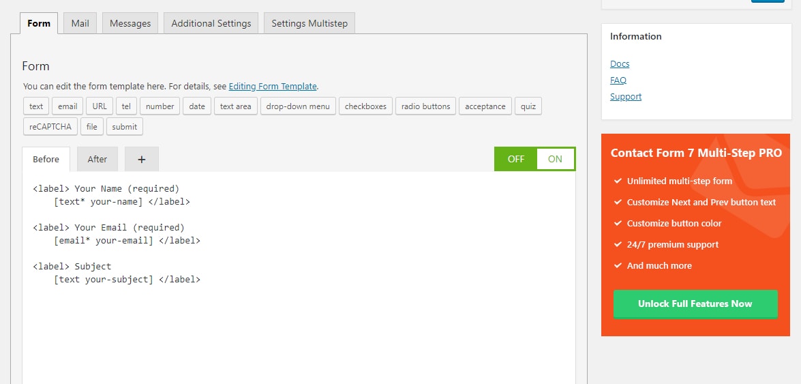Click the '24/7 premium support' feature text
Viewport: 801px width, 384px height.
coord(673,244)
